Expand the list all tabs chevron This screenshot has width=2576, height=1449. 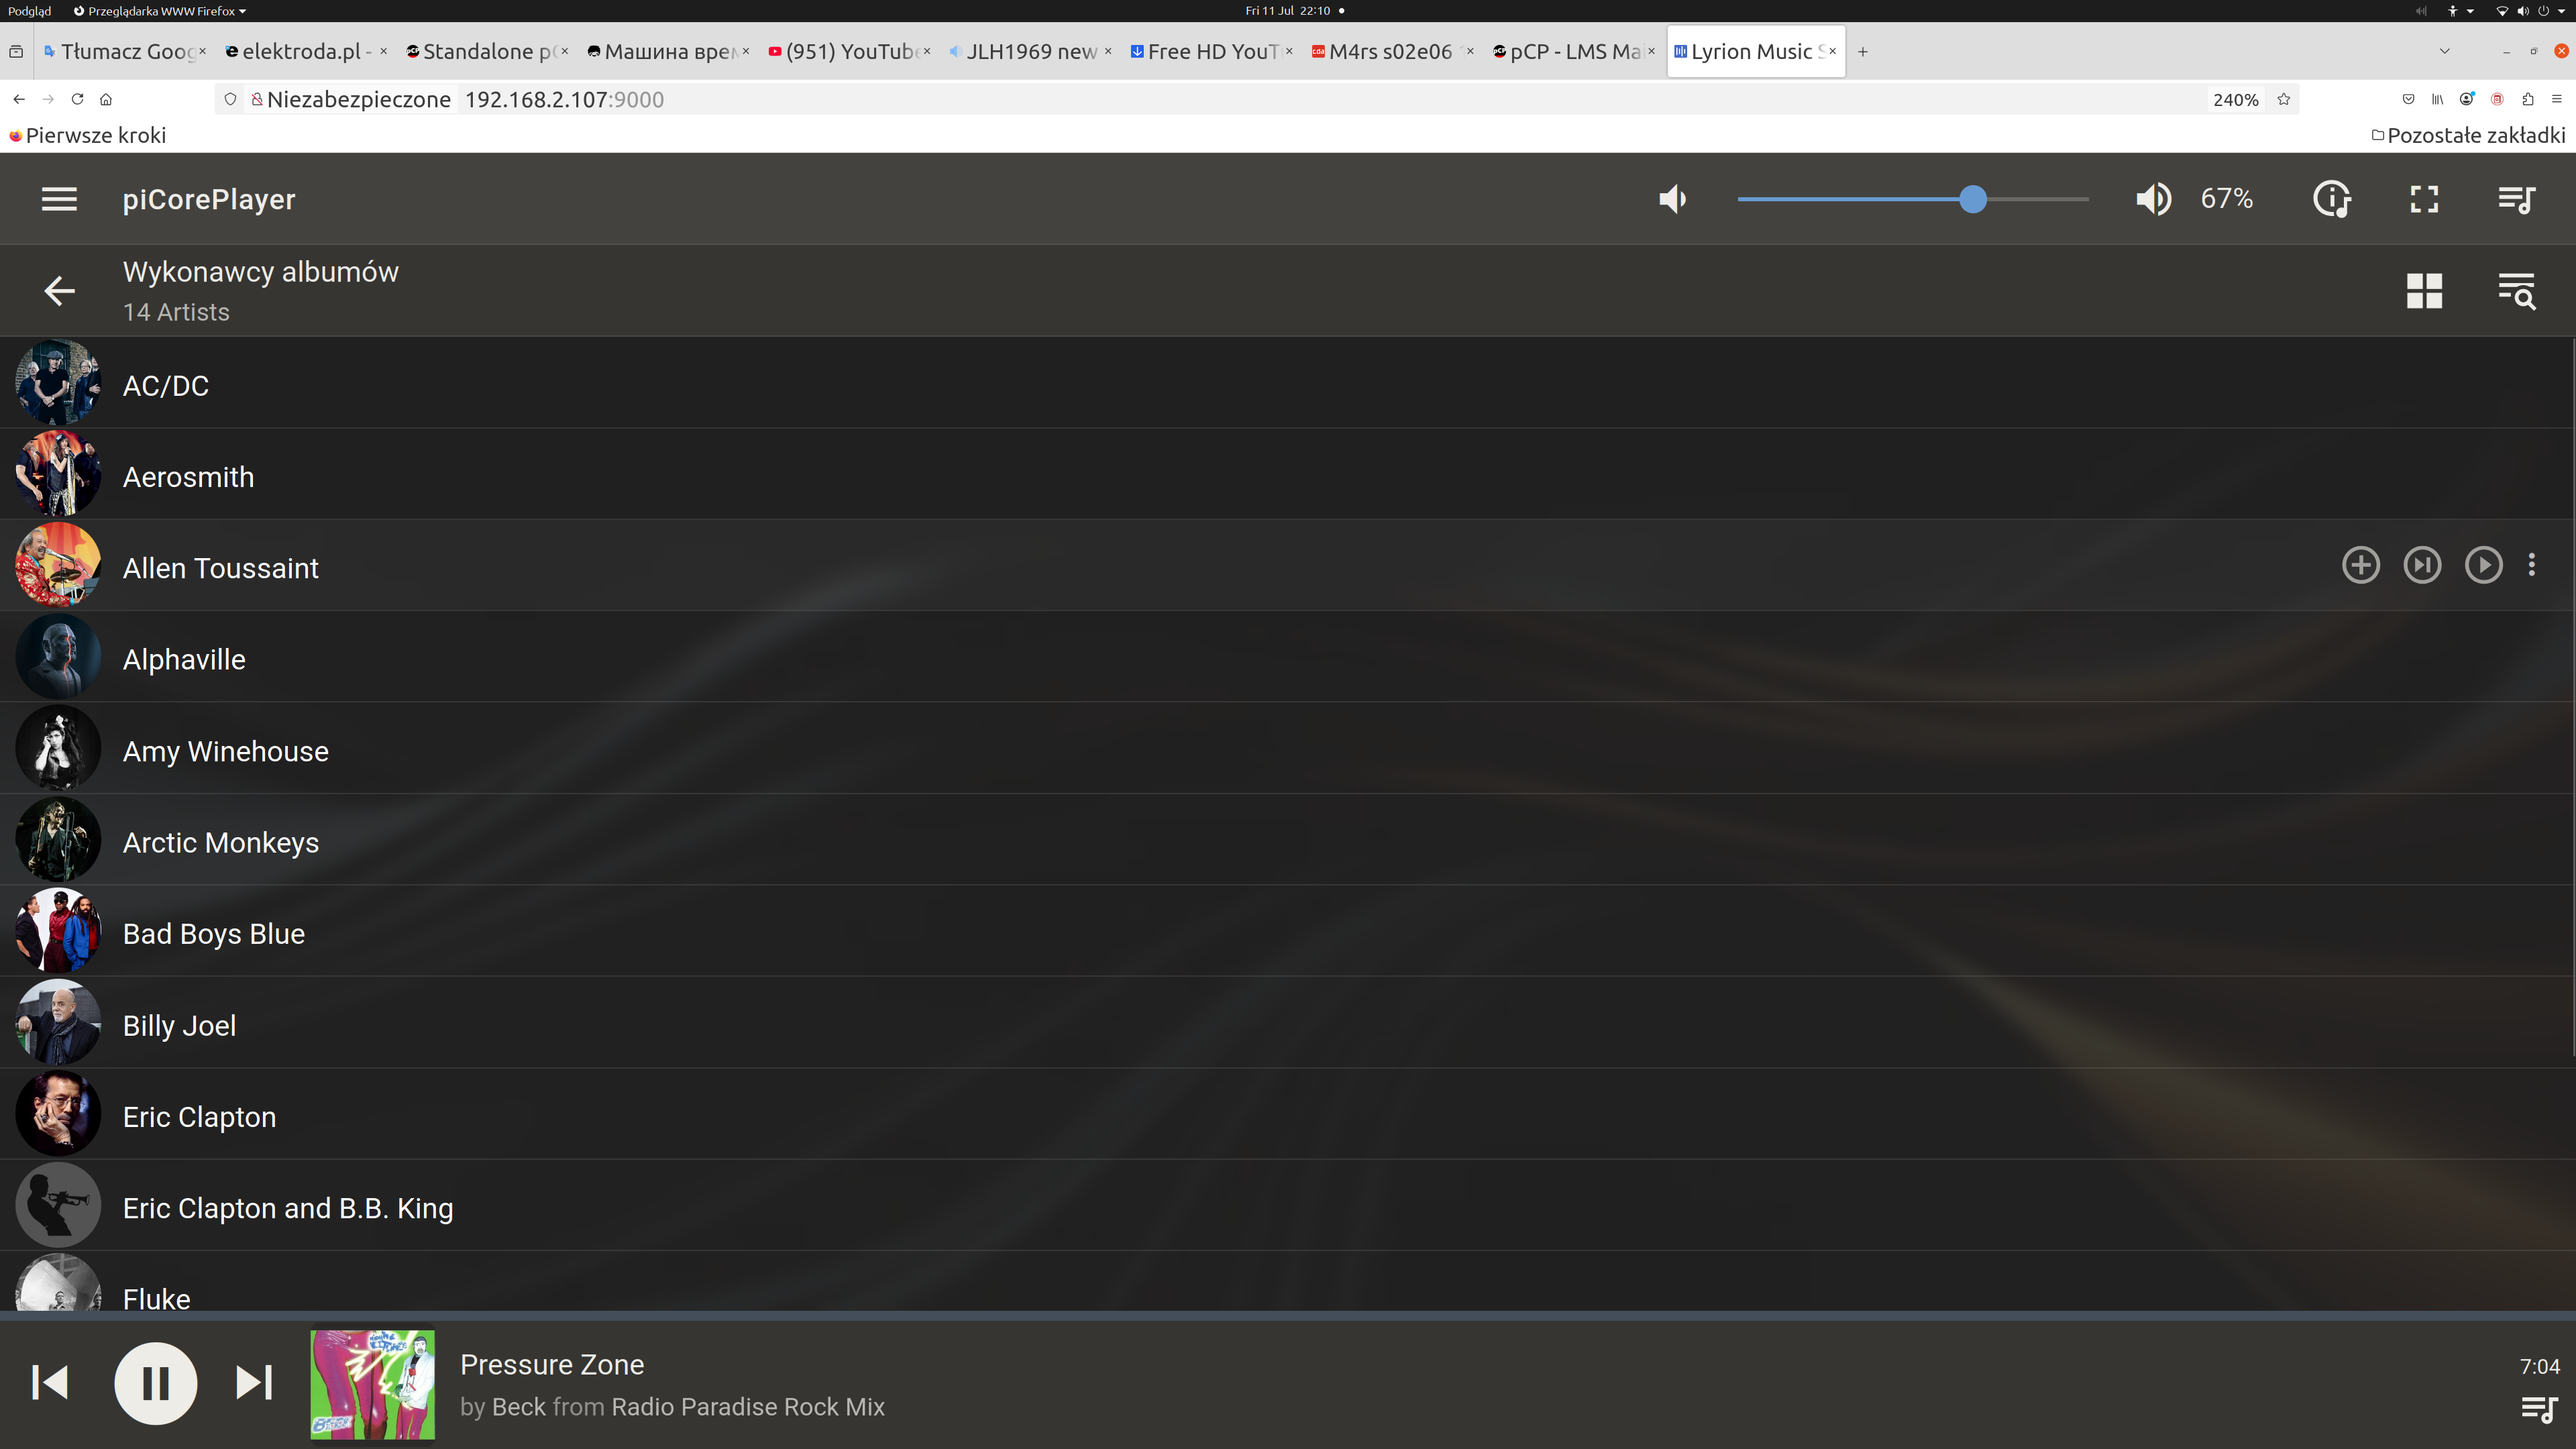pyautogui.click(x=2444, y=51)
